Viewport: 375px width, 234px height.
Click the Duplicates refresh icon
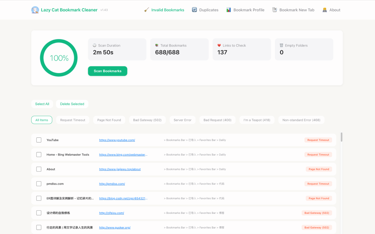point(194,10)
